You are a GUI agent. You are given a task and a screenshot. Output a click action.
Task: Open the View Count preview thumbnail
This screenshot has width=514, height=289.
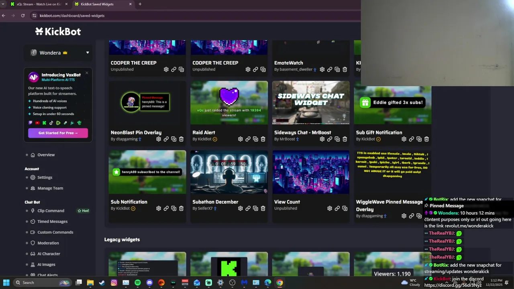[311, 172]
